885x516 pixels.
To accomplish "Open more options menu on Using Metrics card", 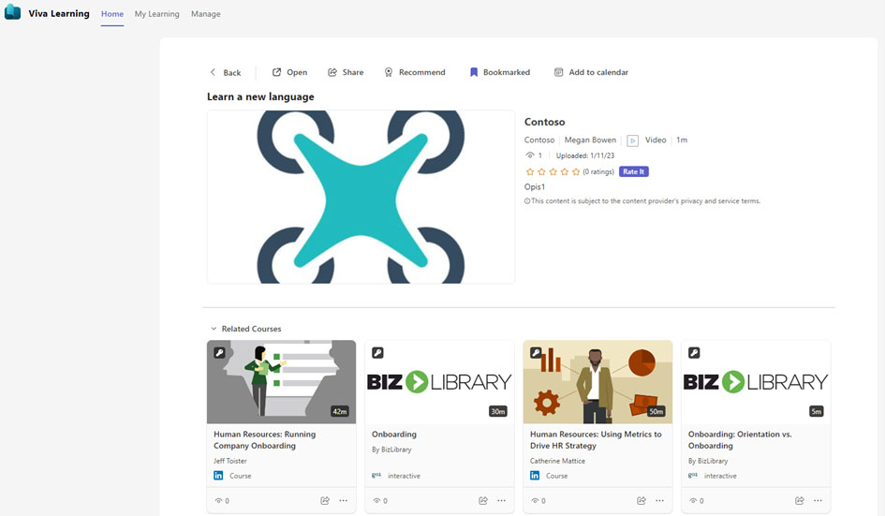I will click(660, 501).
